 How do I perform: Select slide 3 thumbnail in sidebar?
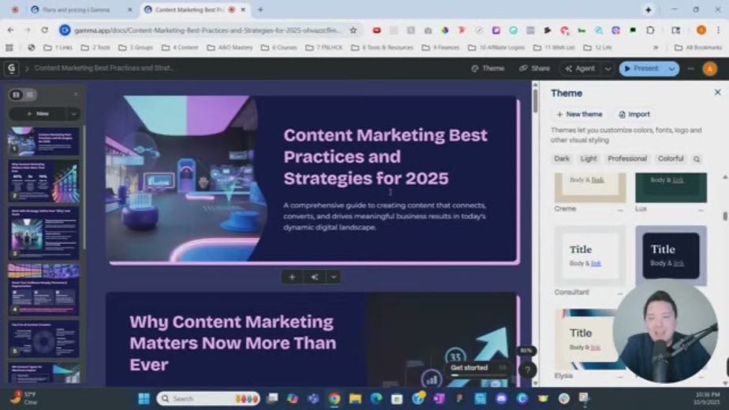click(x=43, y=233)
